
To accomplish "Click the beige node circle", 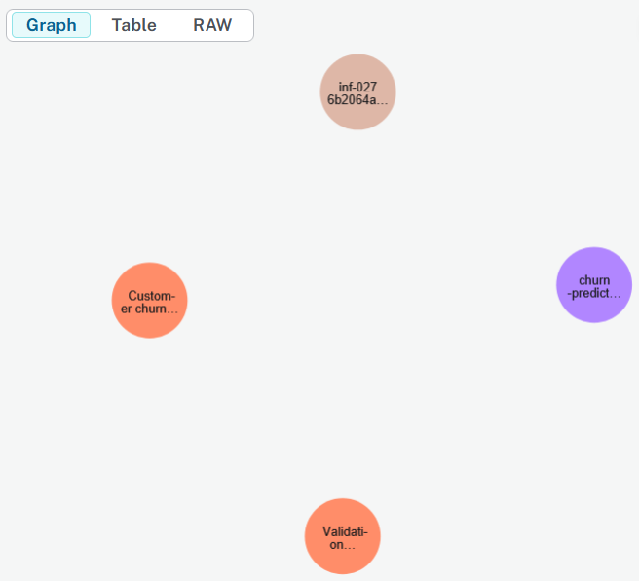I will click(x=357, y=92).
